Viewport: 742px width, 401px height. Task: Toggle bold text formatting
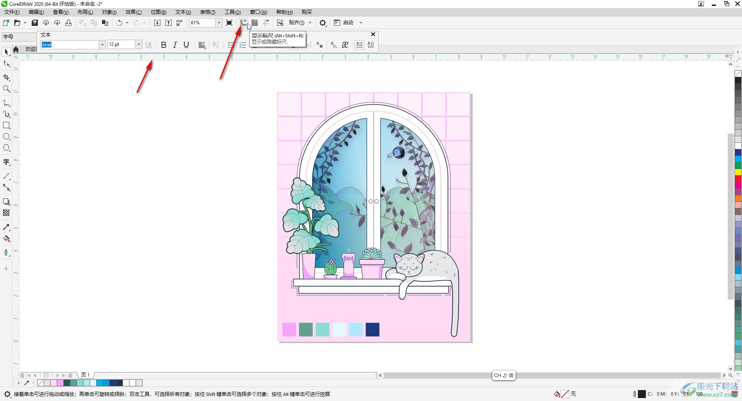coord(163,45)
